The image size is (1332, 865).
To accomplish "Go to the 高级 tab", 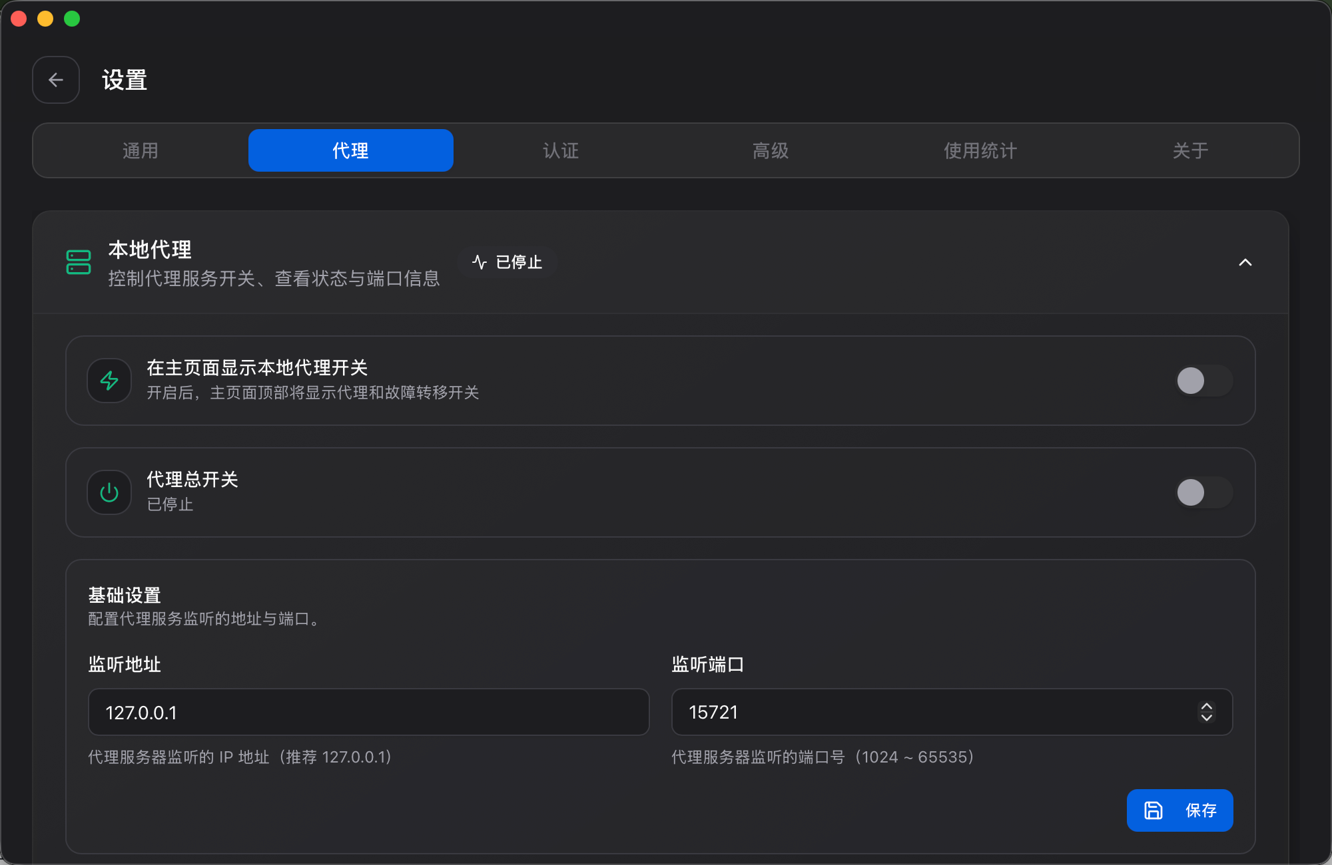I will coord(771,150).
